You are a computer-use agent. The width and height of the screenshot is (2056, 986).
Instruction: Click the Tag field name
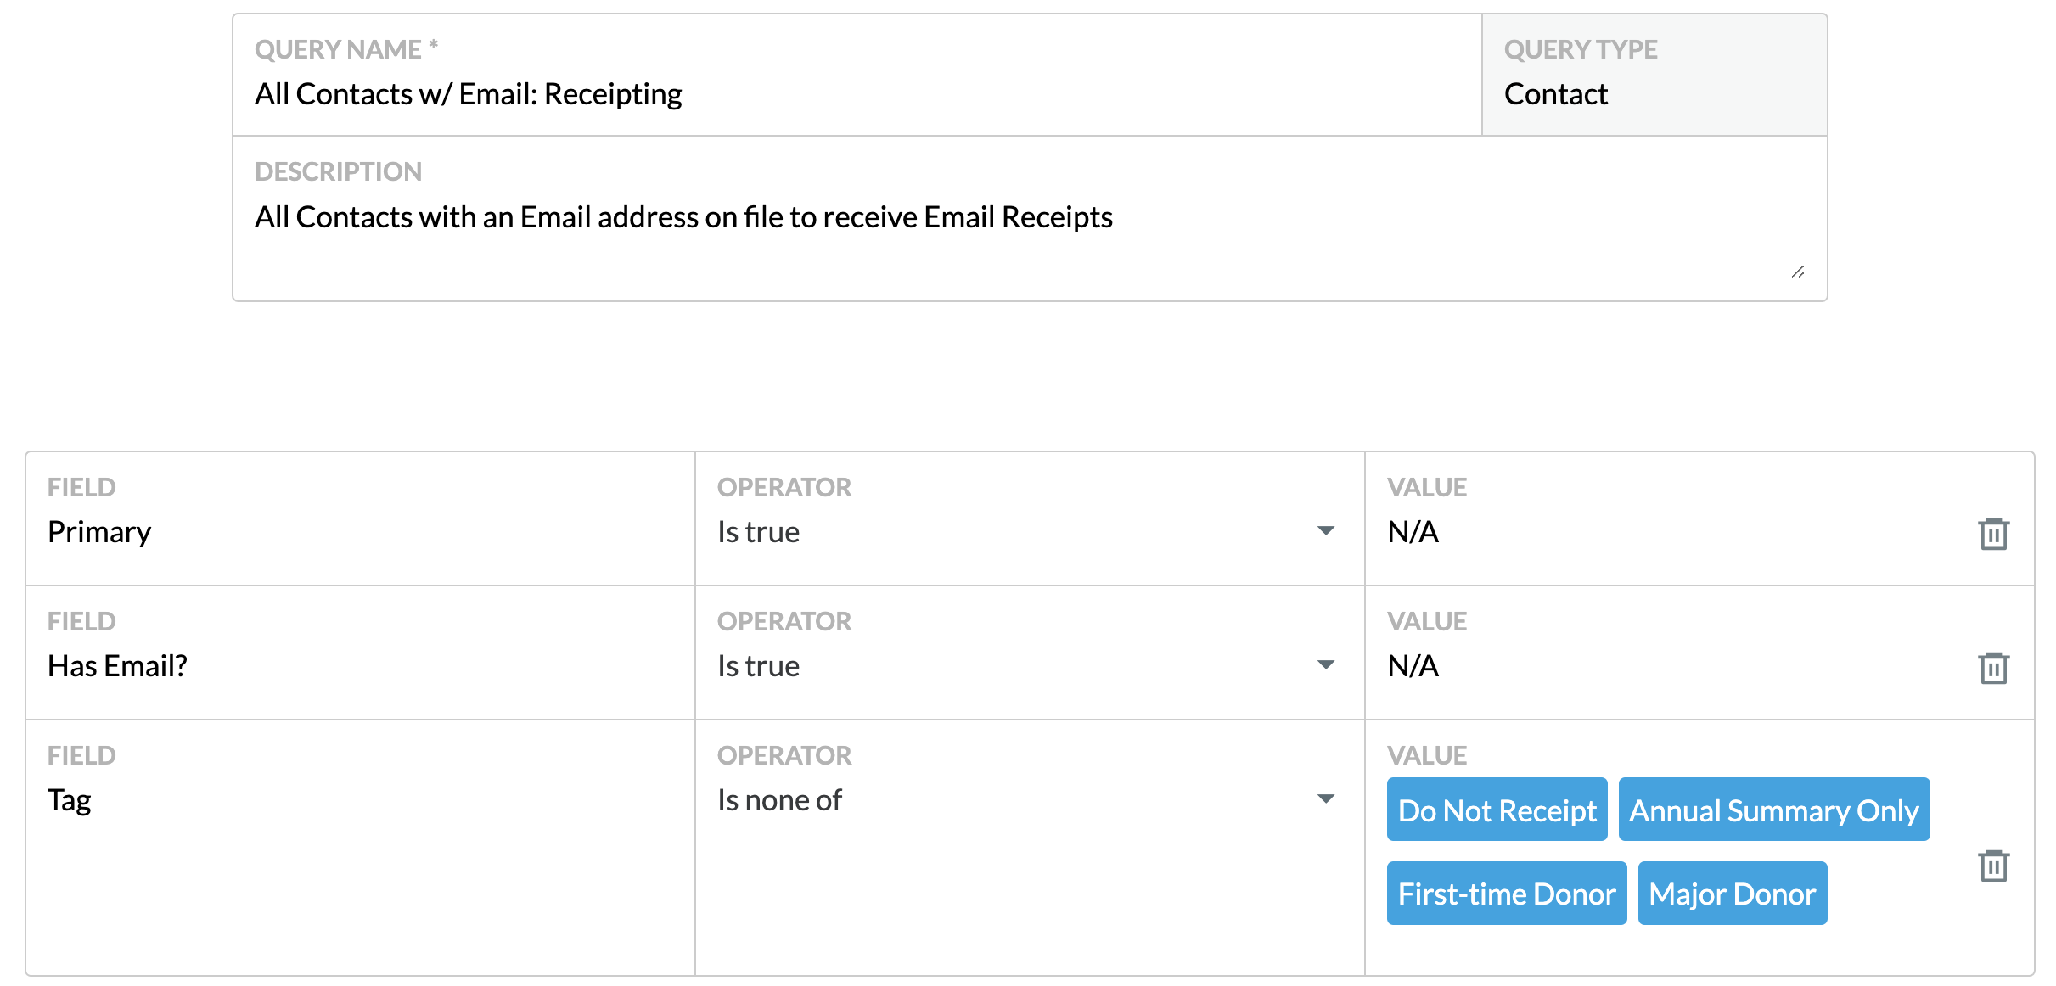[69, 800]
